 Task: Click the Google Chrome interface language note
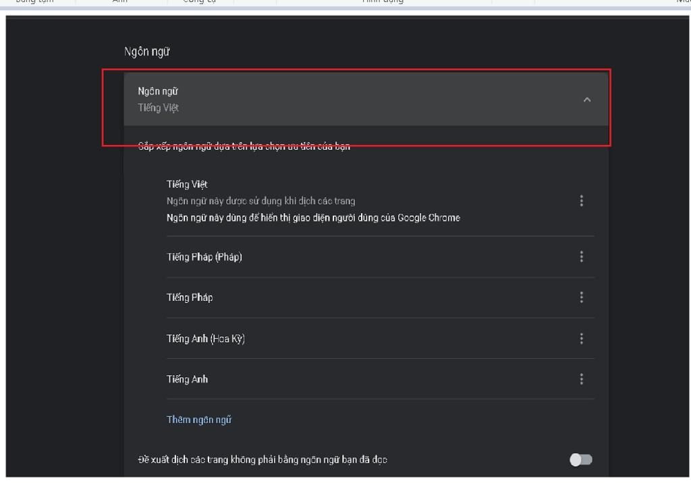313,218
